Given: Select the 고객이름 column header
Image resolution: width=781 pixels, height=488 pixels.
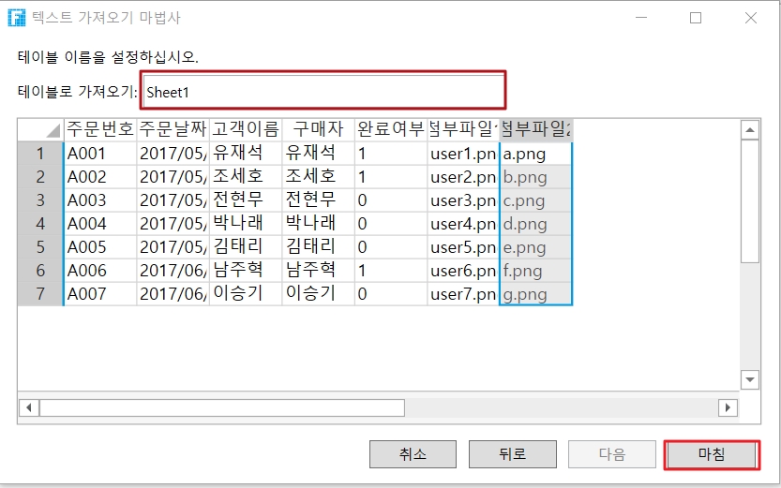Looking at the screenshot, I should (x=246, y=129).
